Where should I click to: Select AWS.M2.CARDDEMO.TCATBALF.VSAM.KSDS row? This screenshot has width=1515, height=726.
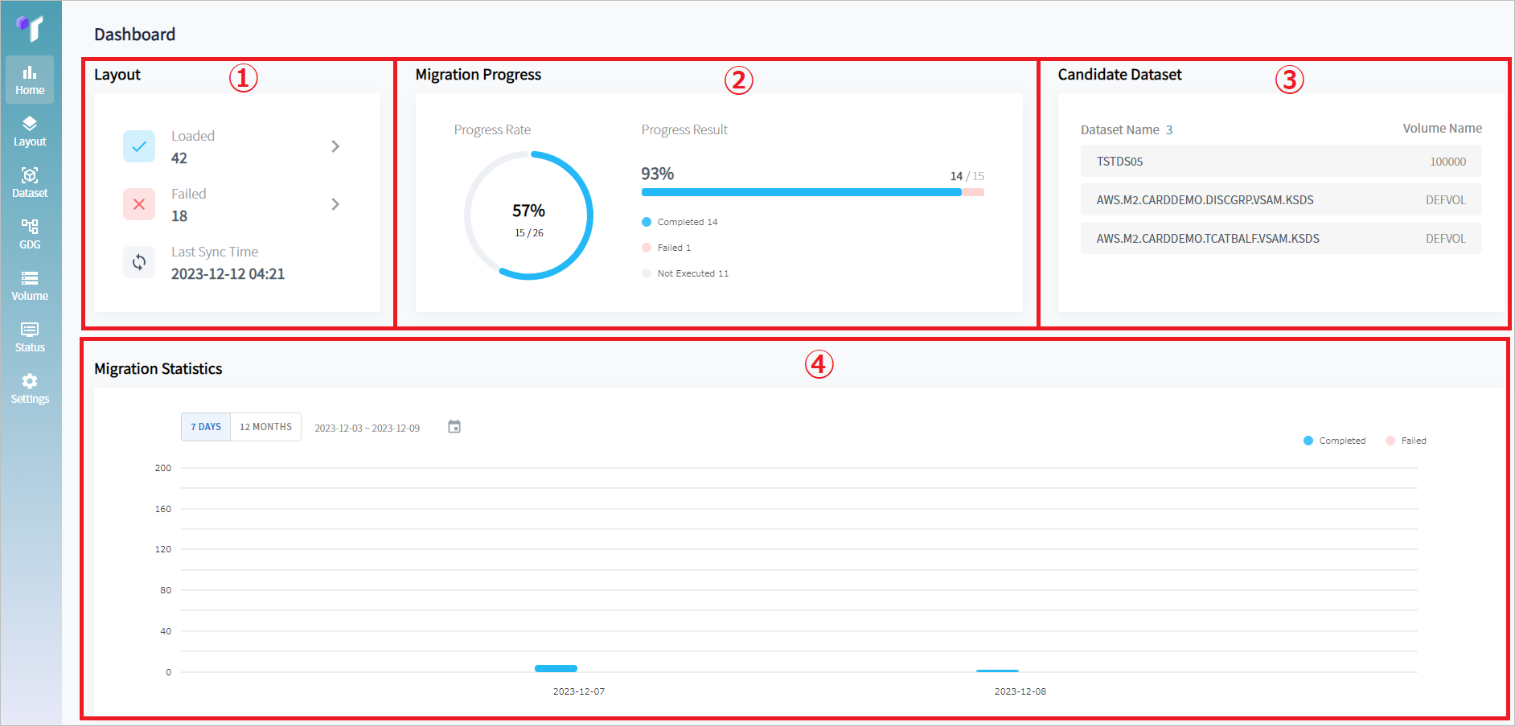coord(1281,238)
